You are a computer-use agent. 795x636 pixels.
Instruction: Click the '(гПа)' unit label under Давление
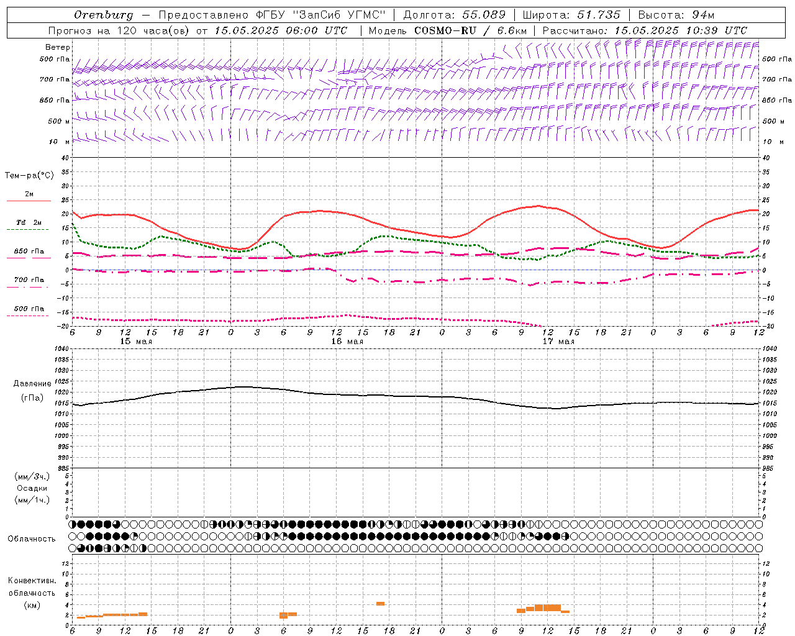pyautogui.click(x=32, y=397)
